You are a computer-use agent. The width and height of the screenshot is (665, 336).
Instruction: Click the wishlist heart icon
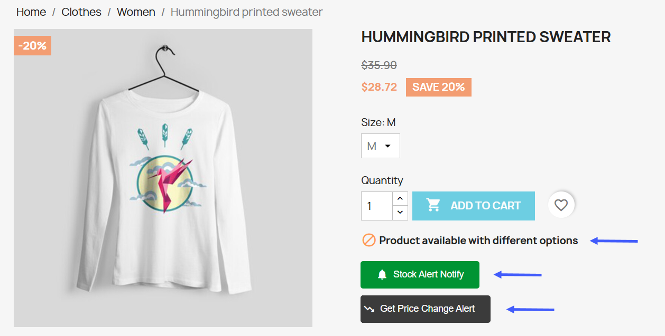tap(561, 205)
